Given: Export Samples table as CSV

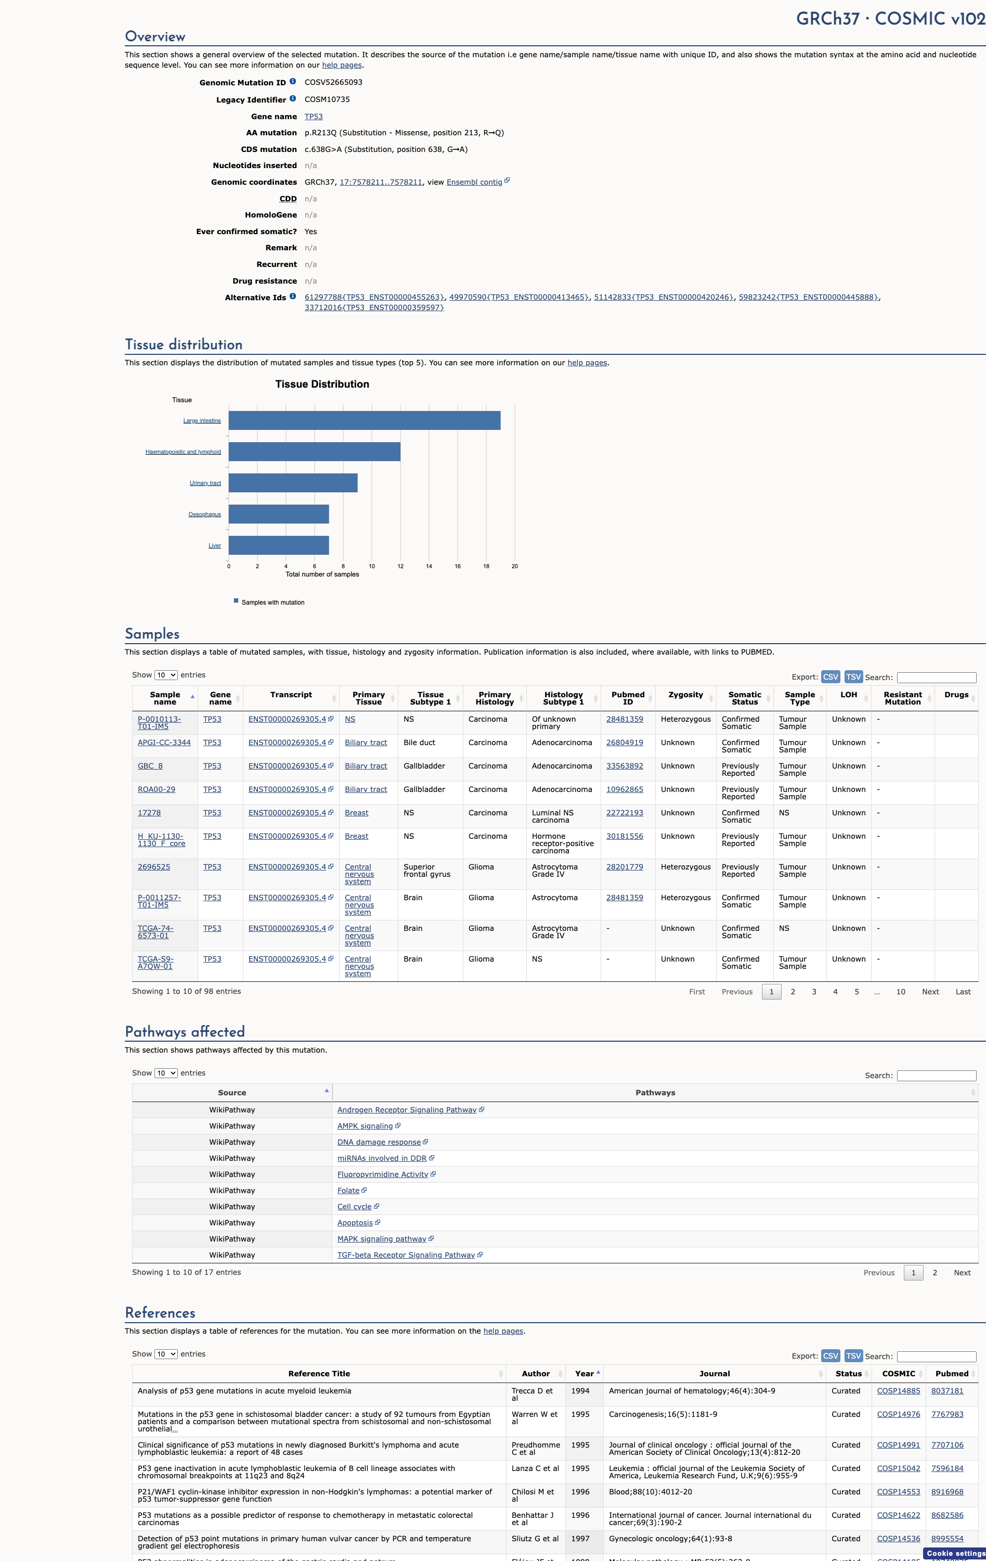Looking at the screenshot, I should [x=831, y=677].
